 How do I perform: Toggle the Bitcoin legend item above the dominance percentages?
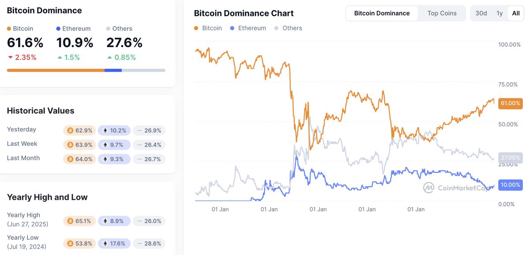tap(17, 28)
